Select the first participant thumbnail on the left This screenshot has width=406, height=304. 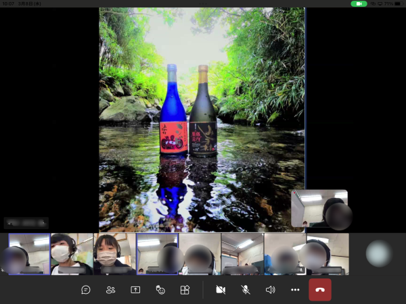(x=29, y=254)
